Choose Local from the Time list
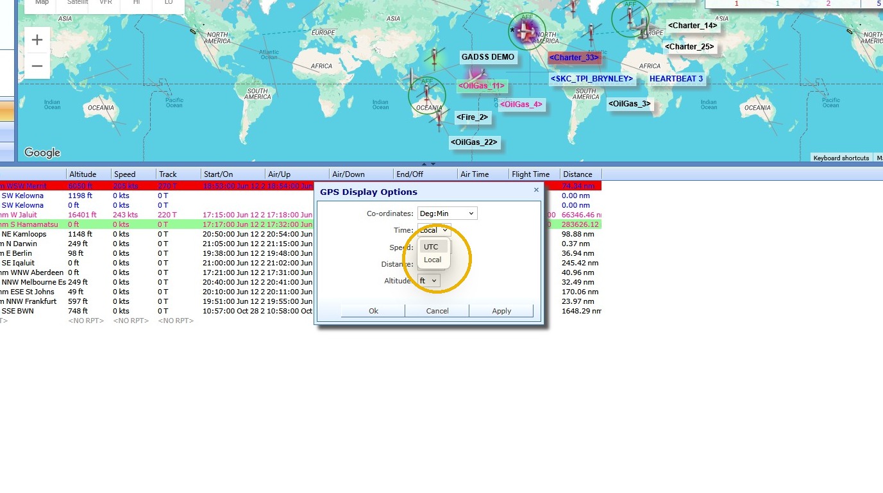 tap(434, 260)
